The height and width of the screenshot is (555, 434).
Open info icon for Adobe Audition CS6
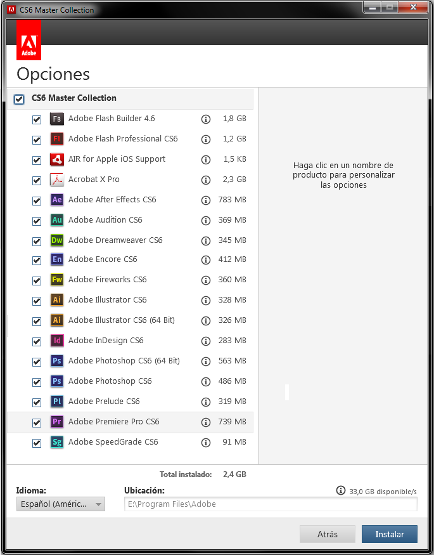(206, 221)
